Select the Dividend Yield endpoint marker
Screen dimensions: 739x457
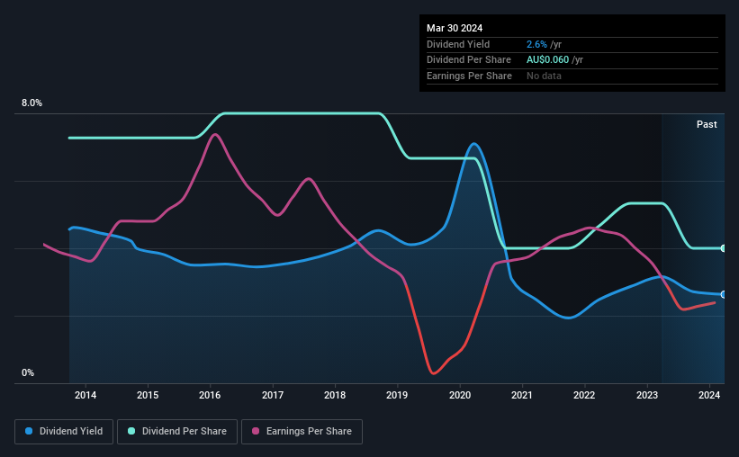(724, 294)
